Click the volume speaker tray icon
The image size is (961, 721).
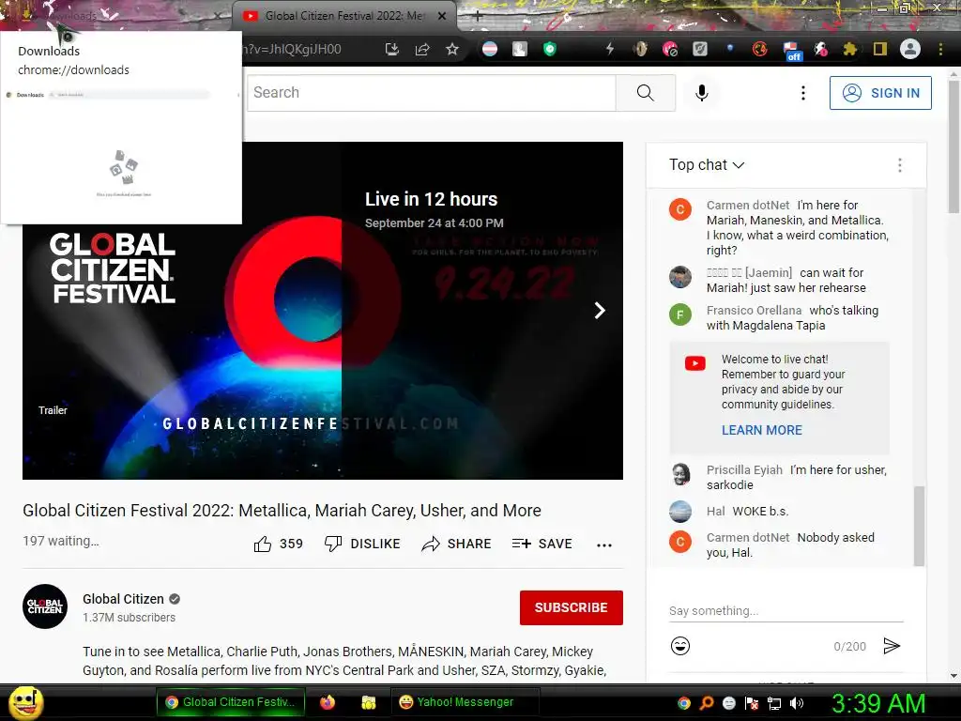click(x=797, y=703)
